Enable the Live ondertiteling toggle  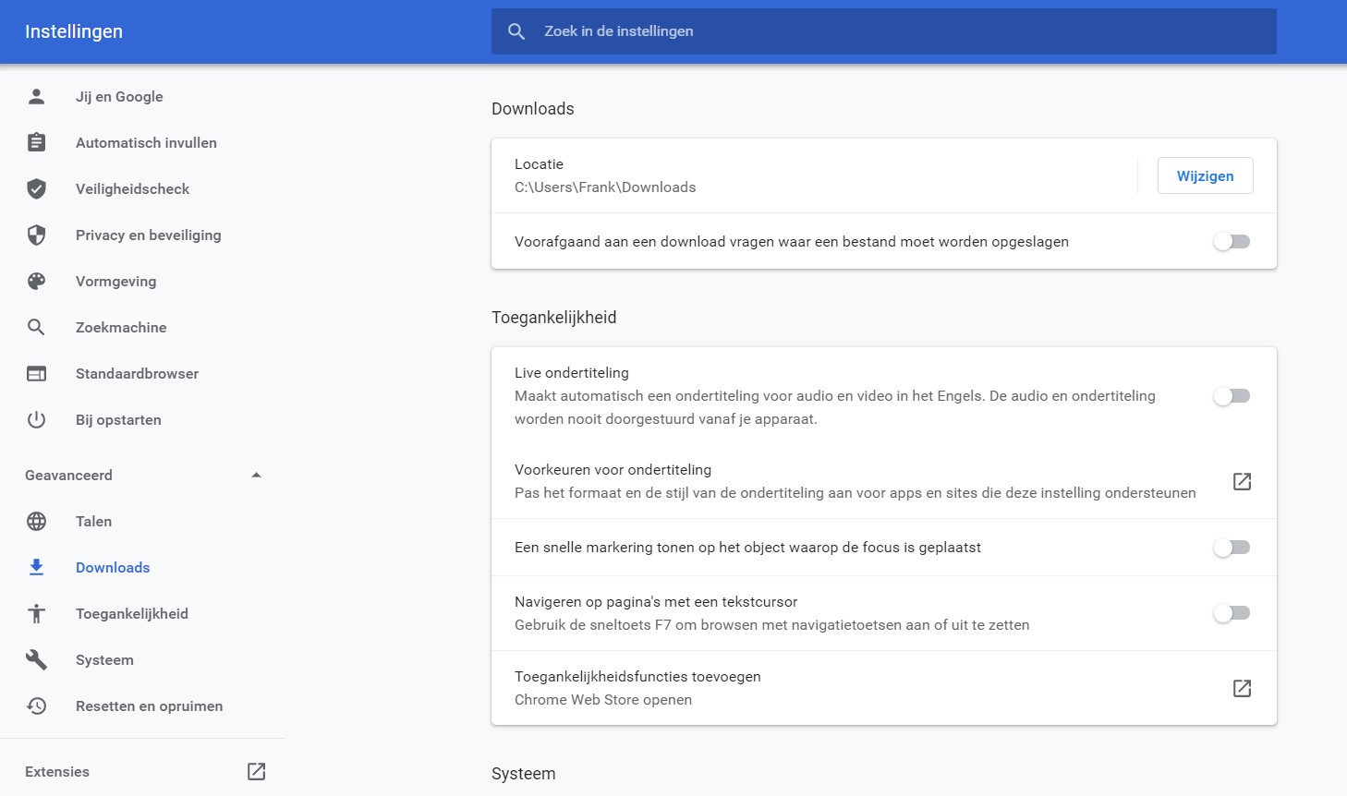[x=1232, y=395]
